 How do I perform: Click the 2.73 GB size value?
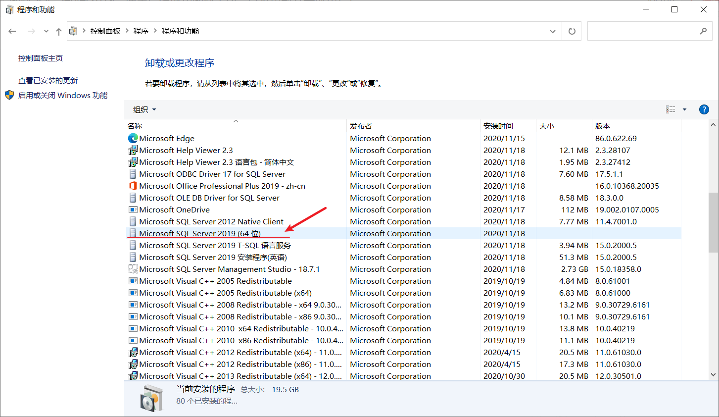pyautogui.click(x=575, y=269)
